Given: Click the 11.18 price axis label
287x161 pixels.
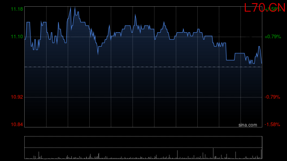Looking at the screenshot, I should (17, 9).
